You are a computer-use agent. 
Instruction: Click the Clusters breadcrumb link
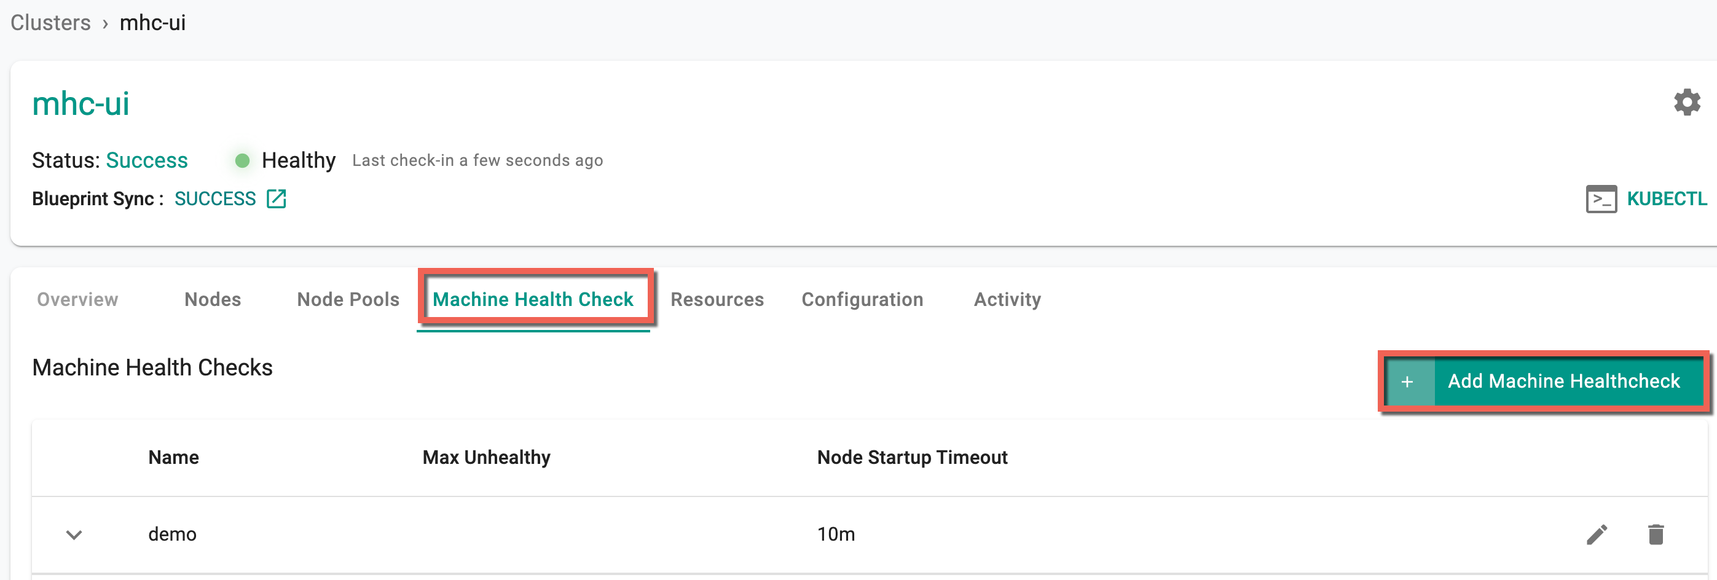point(50,23)
